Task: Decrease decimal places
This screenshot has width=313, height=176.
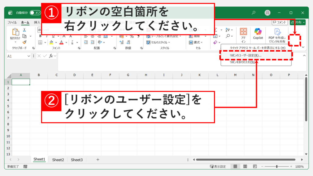Action: (x=128, y=42)
